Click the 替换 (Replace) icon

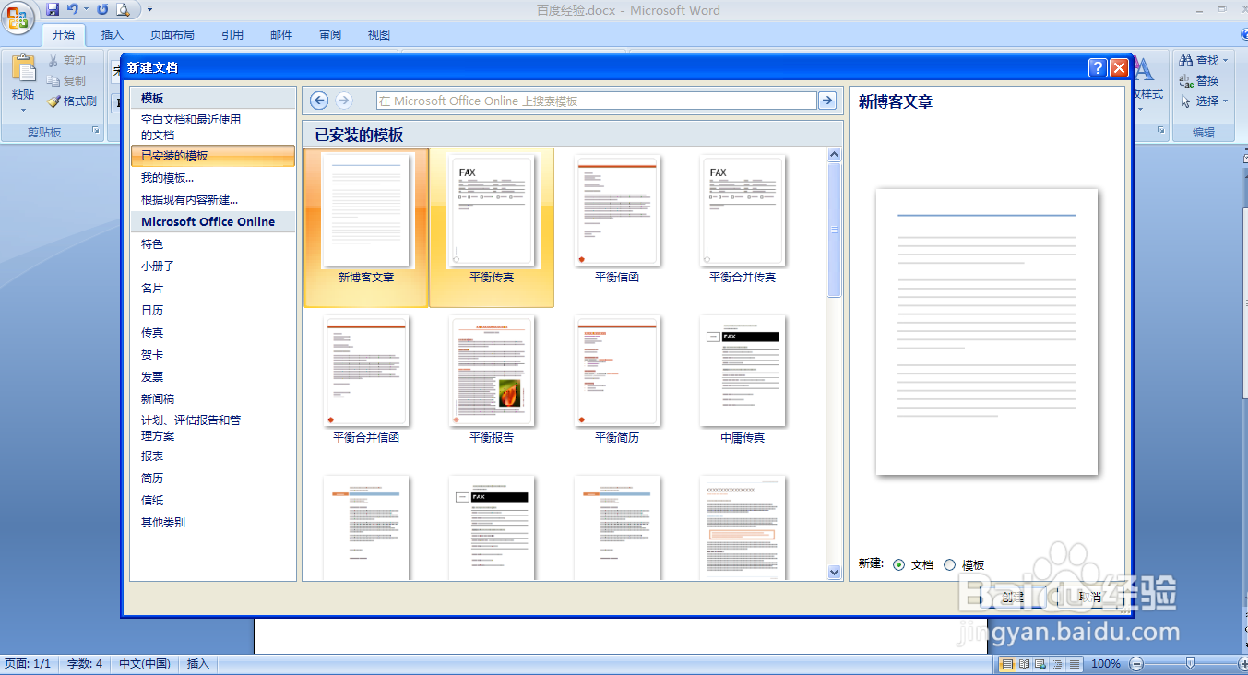[1186, 81]
